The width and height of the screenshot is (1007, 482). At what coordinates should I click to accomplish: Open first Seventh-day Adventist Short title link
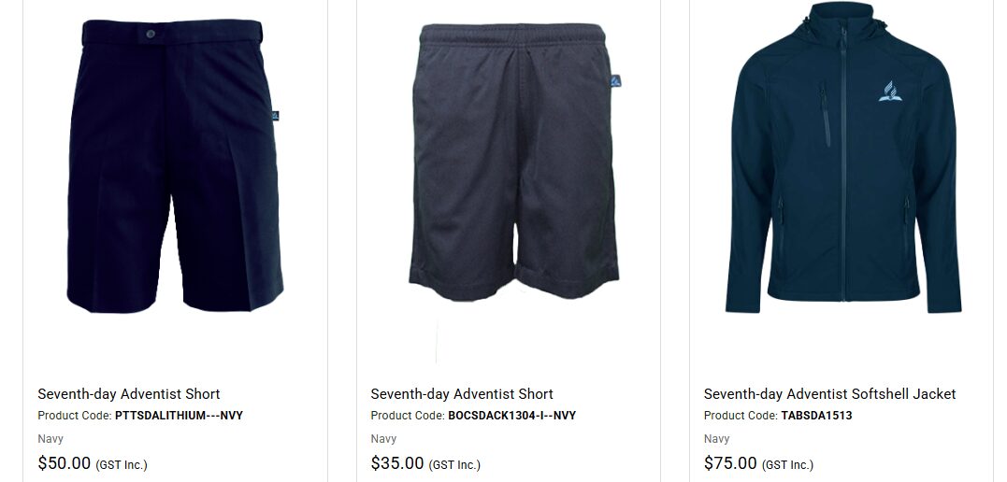[128, 394]
